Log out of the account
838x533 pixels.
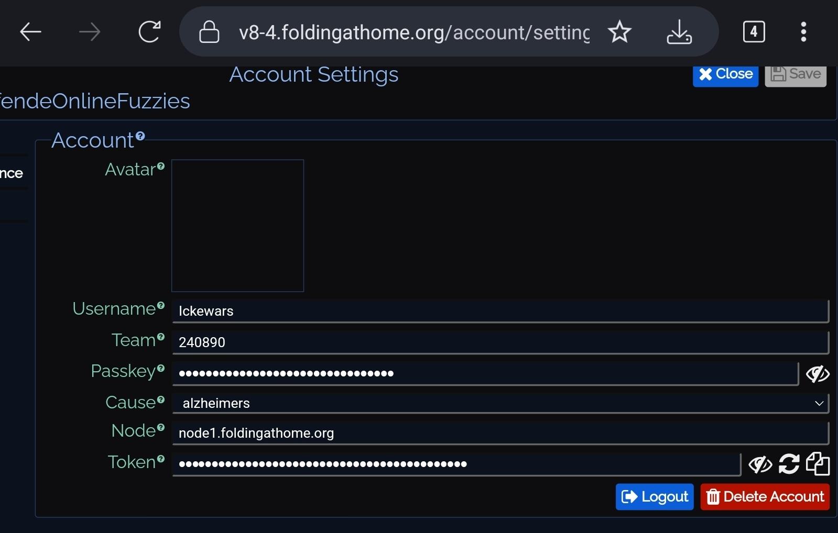pos(655,496)
